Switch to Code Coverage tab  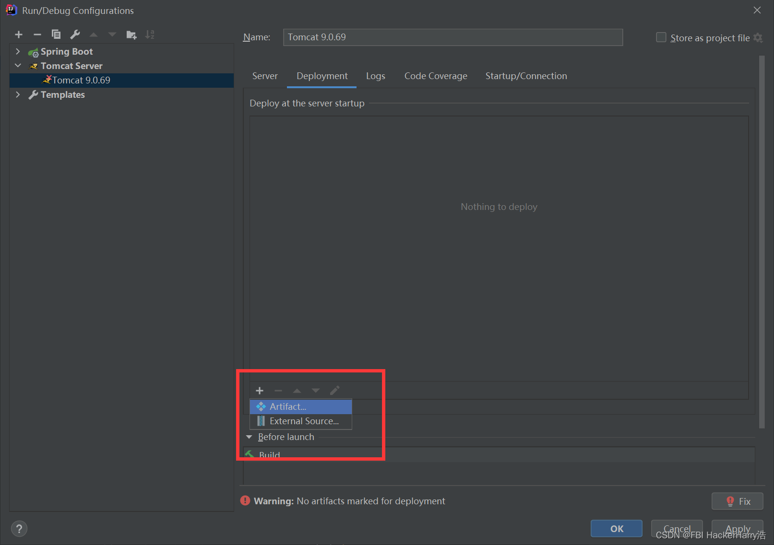pos(436,76)
